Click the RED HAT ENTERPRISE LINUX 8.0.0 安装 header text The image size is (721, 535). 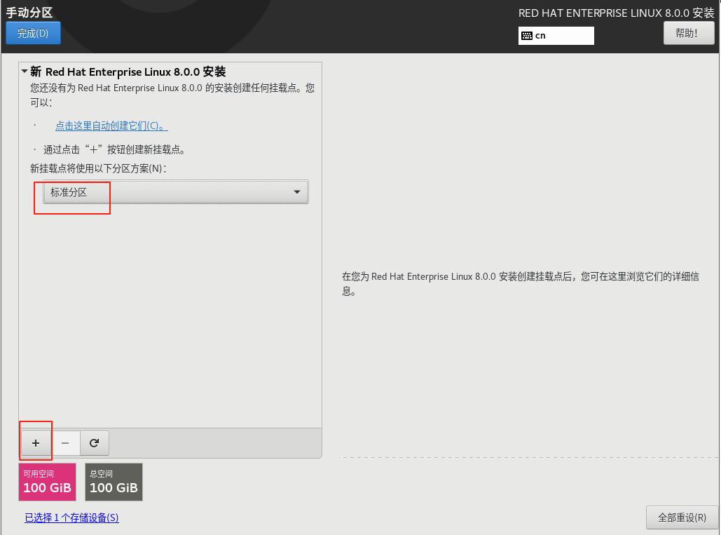[x=616, y=13]
